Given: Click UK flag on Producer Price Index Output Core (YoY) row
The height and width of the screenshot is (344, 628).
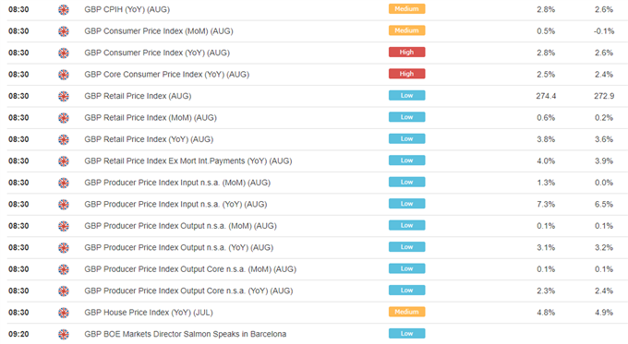Looking at the screenshot, I should pyautogui.click(x=64, y=291).
